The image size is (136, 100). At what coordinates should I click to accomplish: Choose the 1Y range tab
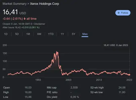(62, 34)
